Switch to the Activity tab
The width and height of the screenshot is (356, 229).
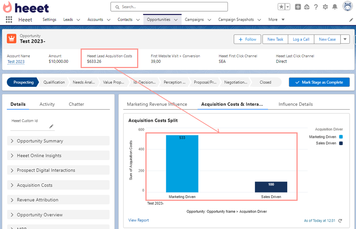[47, 104]
